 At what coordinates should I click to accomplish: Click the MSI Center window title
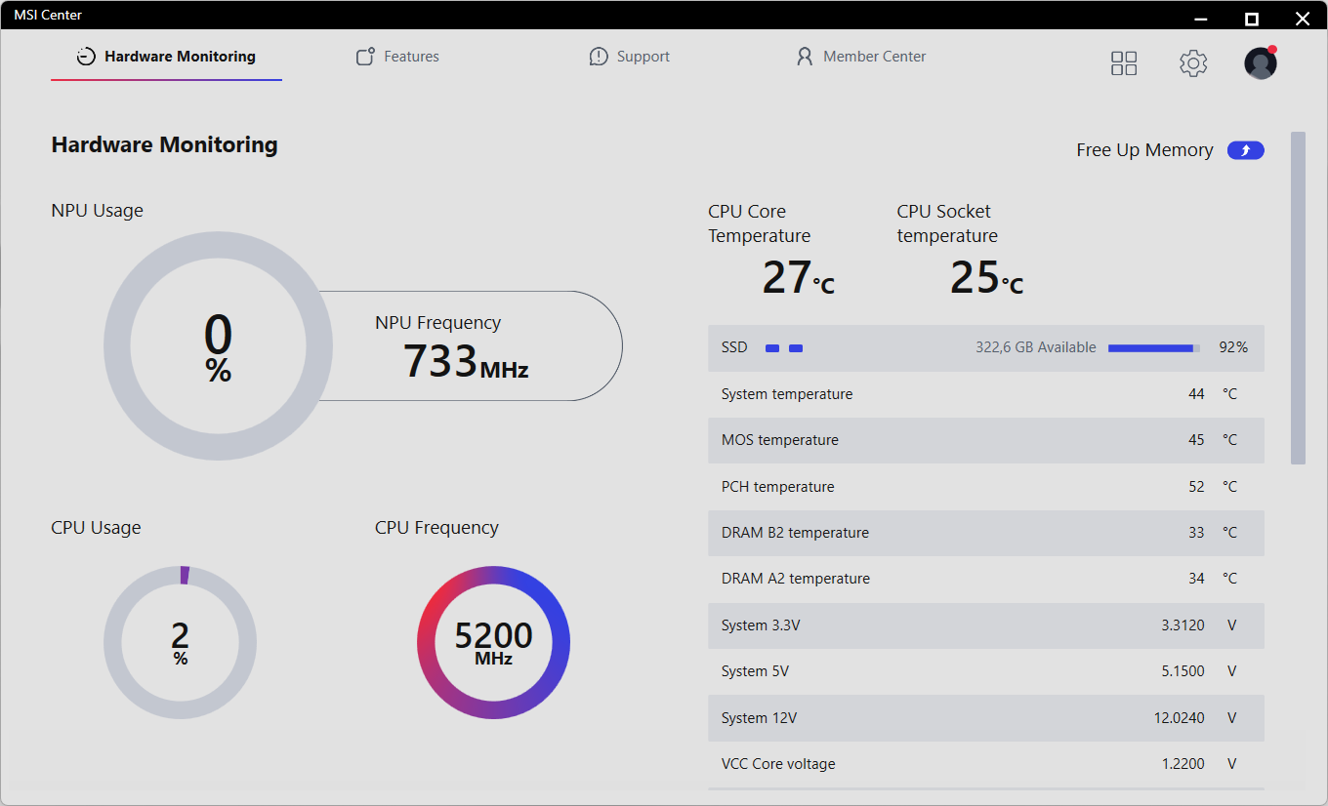48,15
